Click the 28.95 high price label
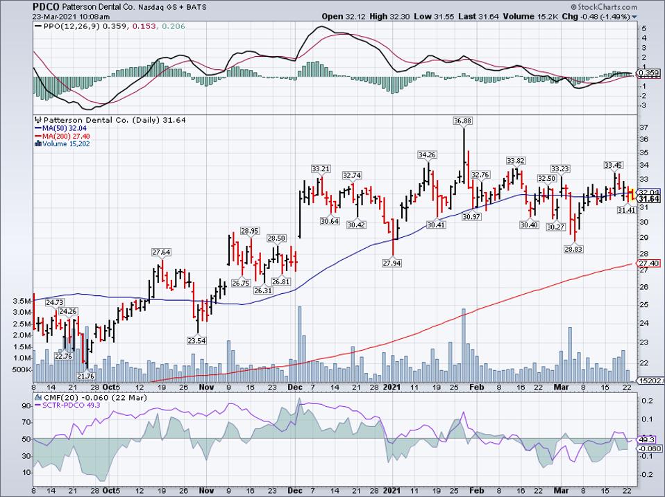The width and height of the screenshot is (665, 497). point(250,231)
